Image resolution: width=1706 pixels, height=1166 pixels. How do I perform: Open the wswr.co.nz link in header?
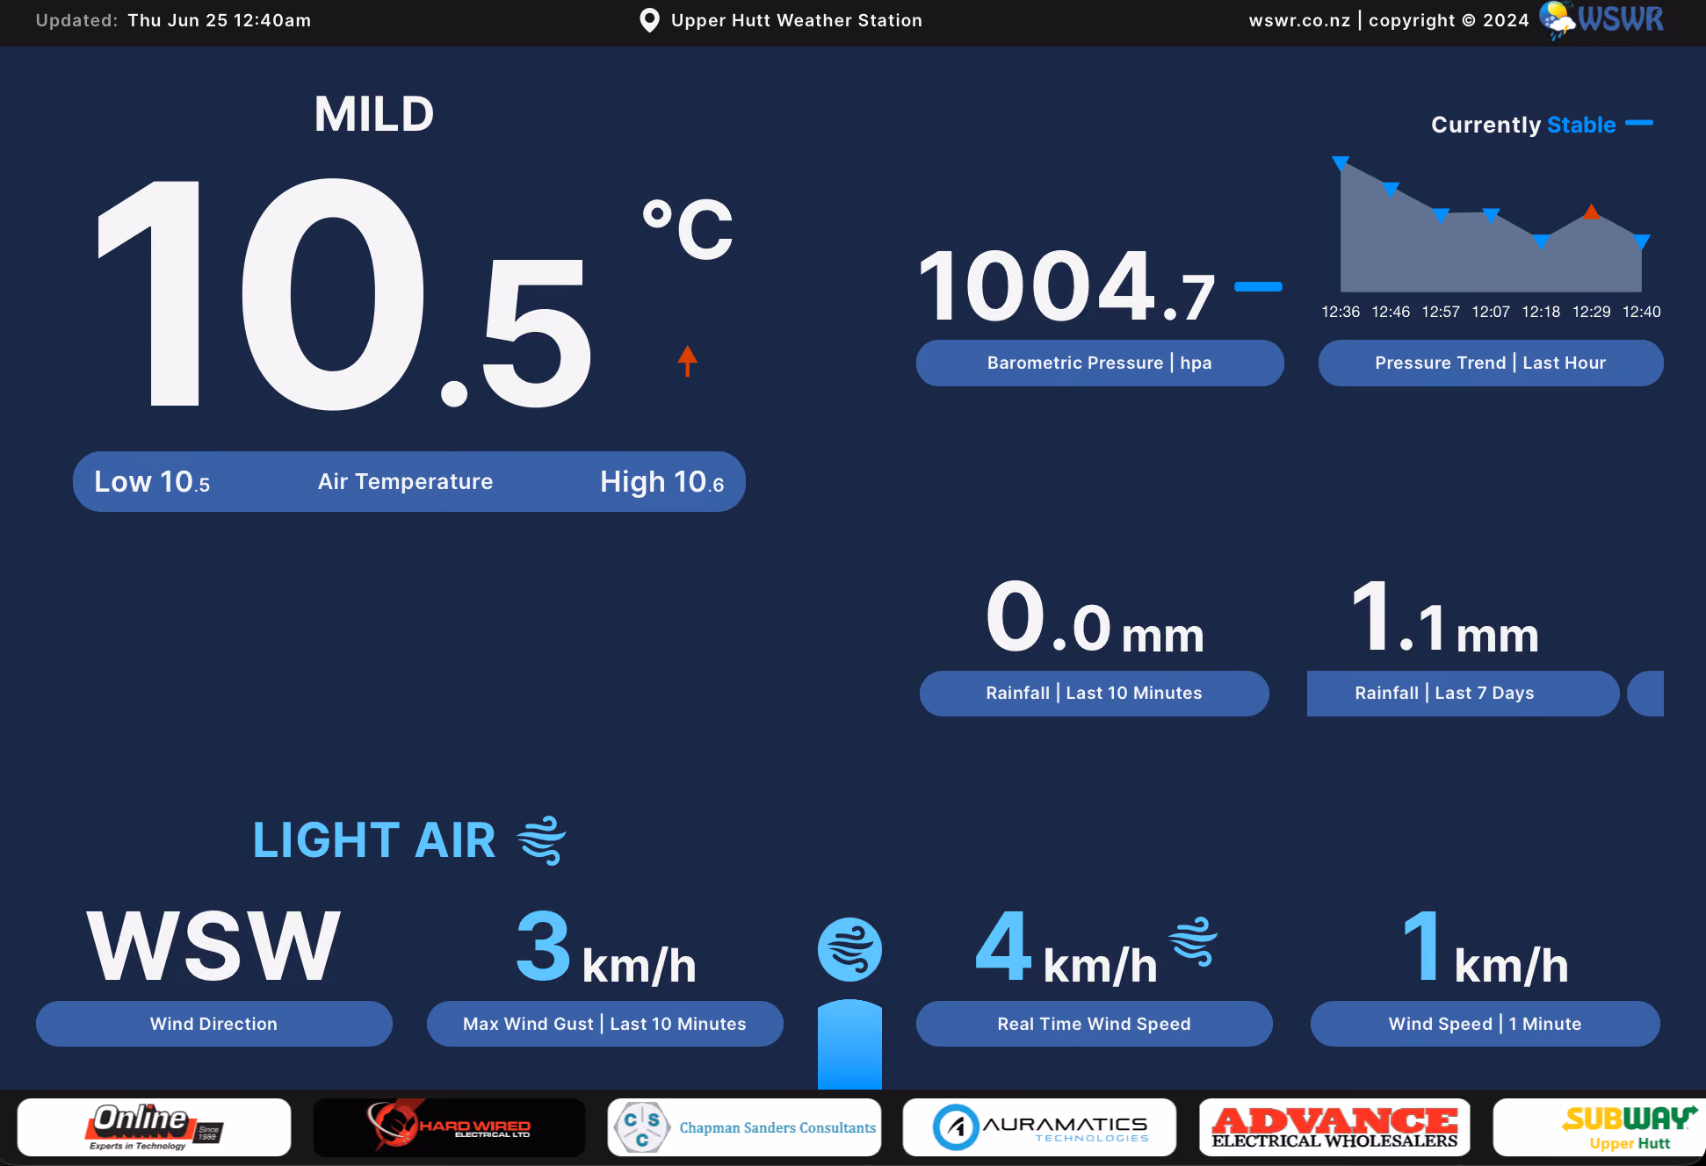(1299, 20)
